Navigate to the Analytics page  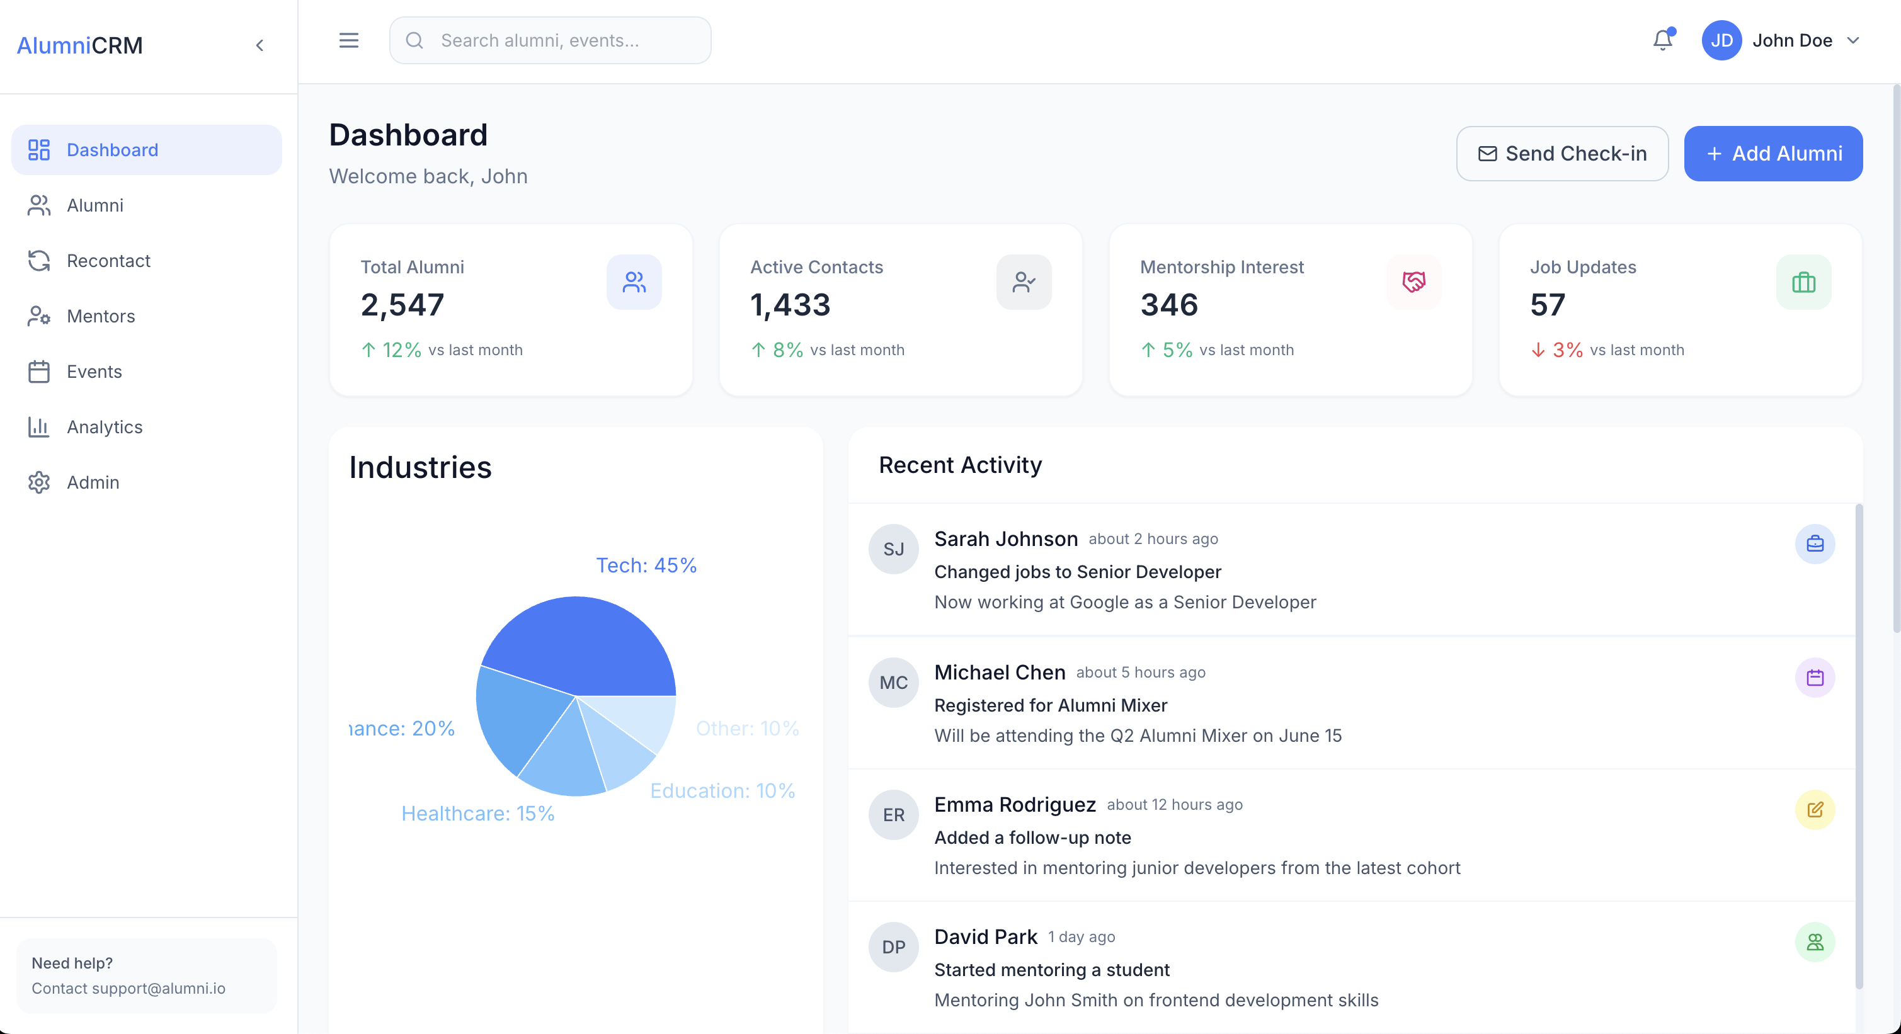click(x=105, y=427)
